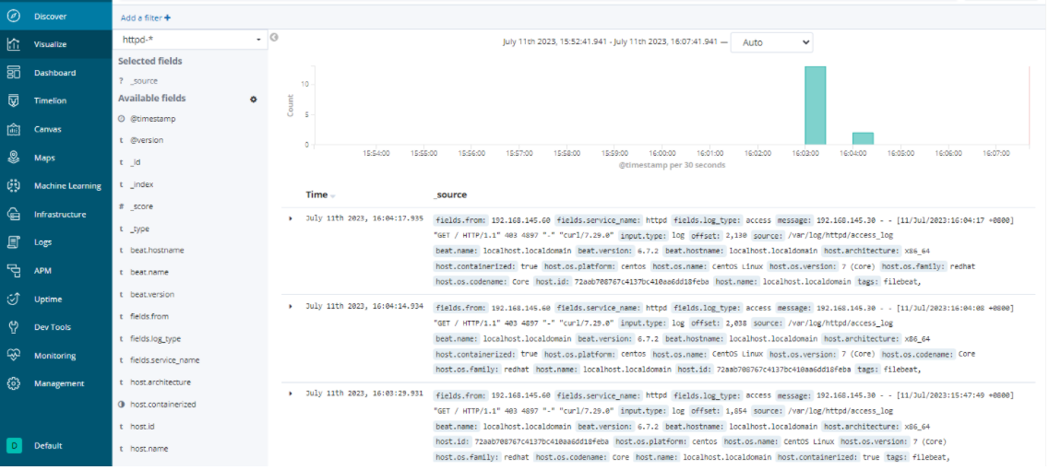Open the httpd-* index pattern dropdown

click(x=191, y=41)
